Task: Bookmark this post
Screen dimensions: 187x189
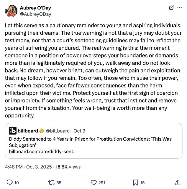Action: pos(135,183)
